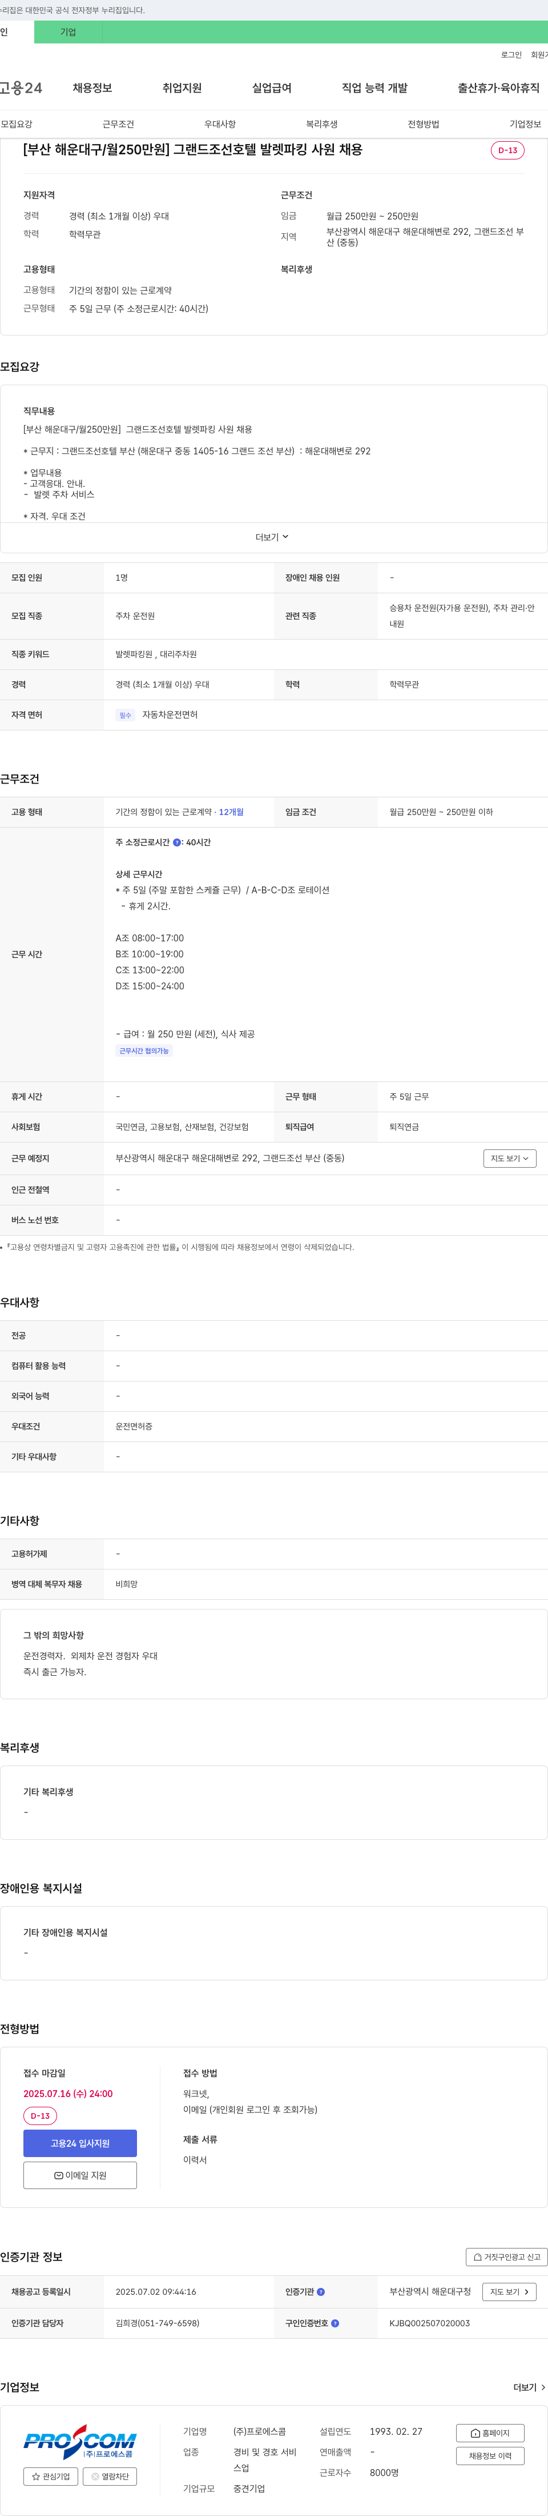Open 채용정보 이력 button
548x2516 pixels.
[490, 2455]
